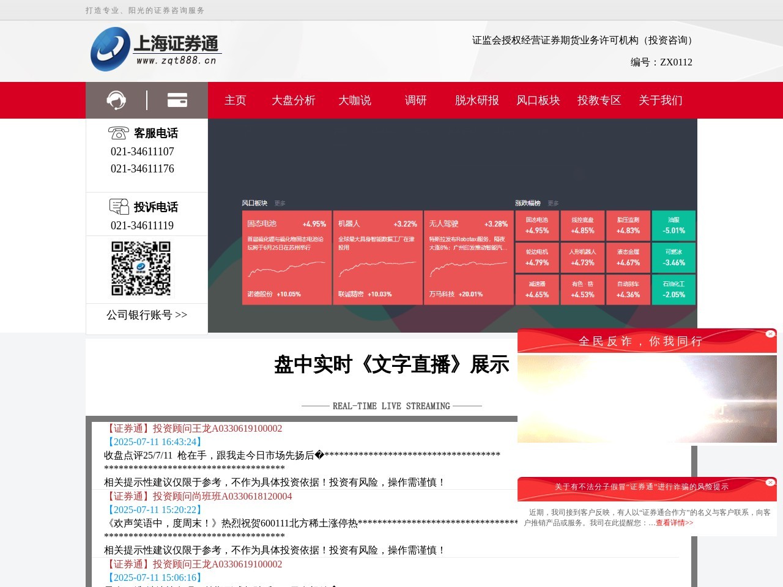Switch to the 主页 tab
Viewport: 783px width, 587px height.
235,100
